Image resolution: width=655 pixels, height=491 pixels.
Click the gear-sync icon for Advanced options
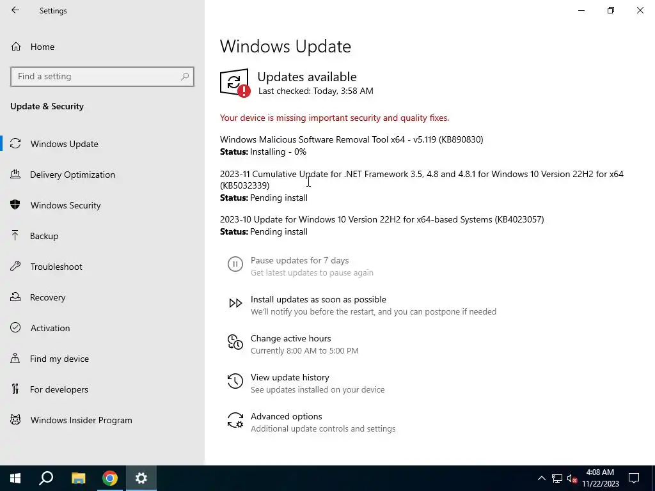point(235,420)
